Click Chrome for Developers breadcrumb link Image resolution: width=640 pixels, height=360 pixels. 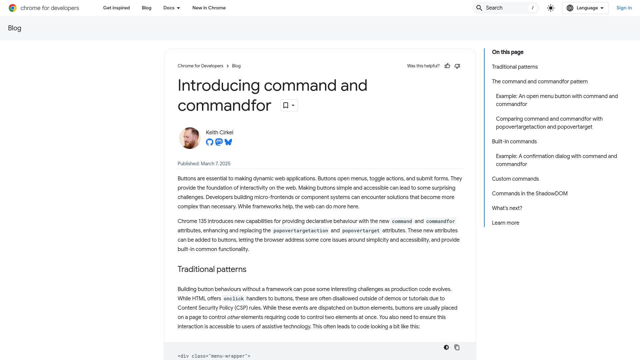pos(200,66)
